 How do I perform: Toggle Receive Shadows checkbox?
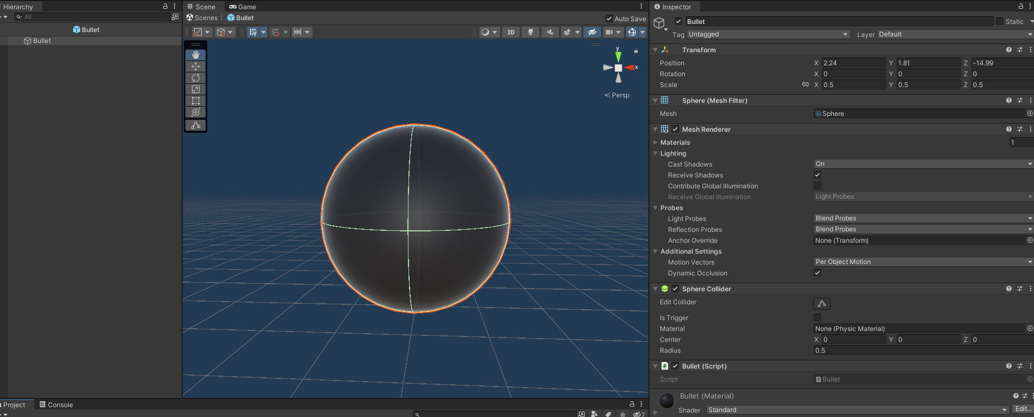click(817, 175)
